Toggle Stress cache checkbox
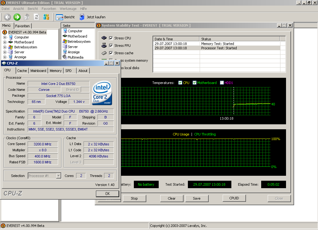This screenshot has height=230, width=318. pos(111,53)
